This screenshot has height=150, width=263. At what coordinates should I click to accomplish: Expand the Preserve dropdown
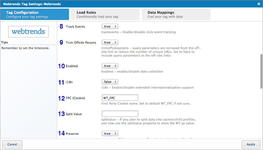[110, 133]
